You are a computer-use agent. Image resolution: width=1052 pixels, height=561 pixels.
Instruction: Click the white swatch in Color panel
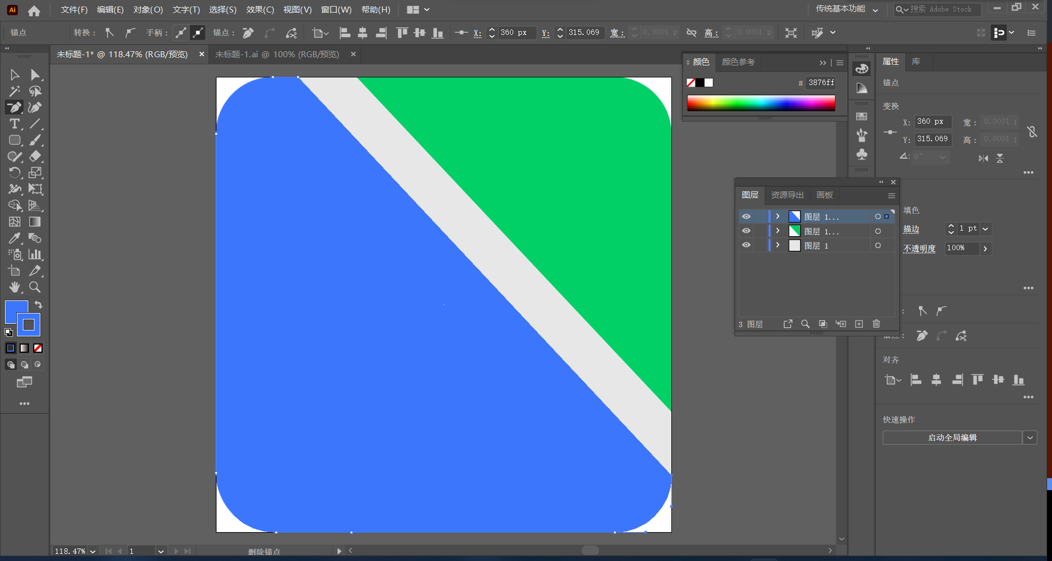(708, 83)
